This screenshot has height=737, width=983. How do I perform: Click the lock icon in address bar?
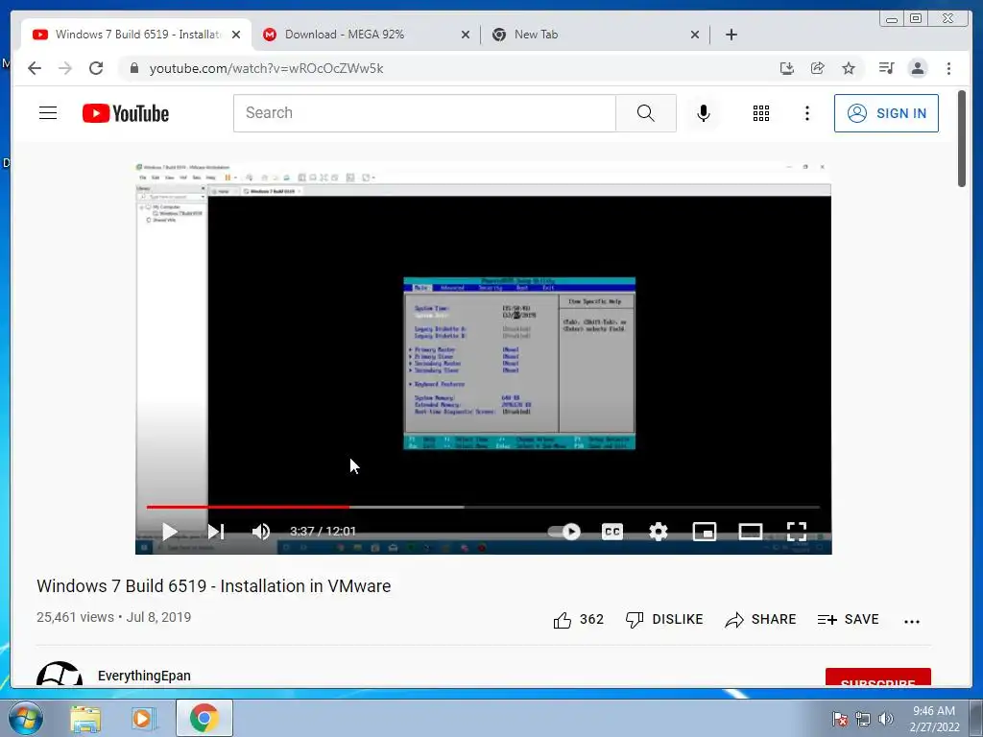tap(134, 68)
